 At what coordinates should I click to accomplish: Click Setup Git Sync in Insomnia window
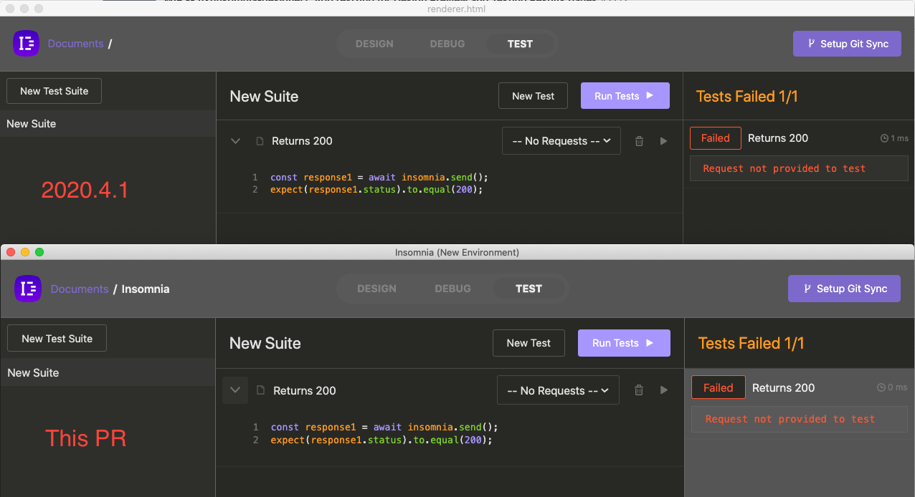(x=844, y=289)
